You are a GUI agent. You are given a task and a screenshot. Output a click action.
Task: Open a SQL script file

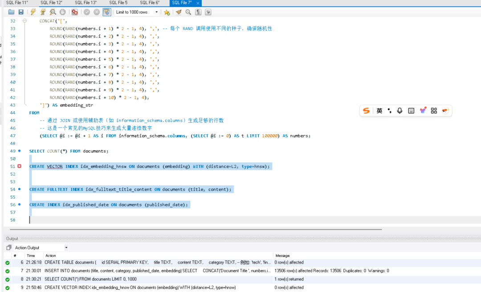11,12
